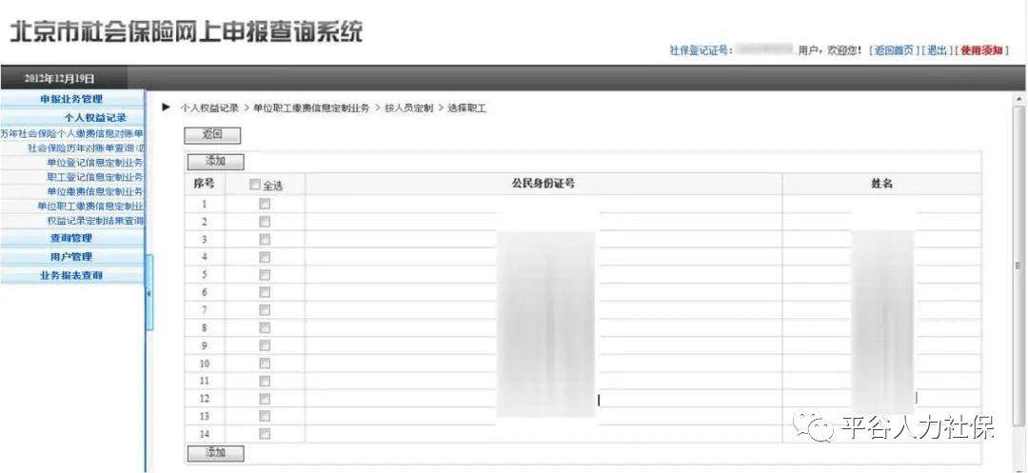Expand the 业务报表查询 sidebar section
Viewport: 1028px width, 473px height.
tap(72, 275)
